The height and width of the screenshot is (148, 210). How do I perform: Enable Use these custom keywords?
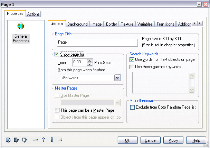pos(132,67)
